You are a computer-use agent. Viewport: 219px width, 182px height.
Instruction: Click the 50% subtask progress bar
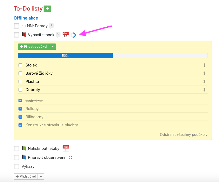[113, 55]
